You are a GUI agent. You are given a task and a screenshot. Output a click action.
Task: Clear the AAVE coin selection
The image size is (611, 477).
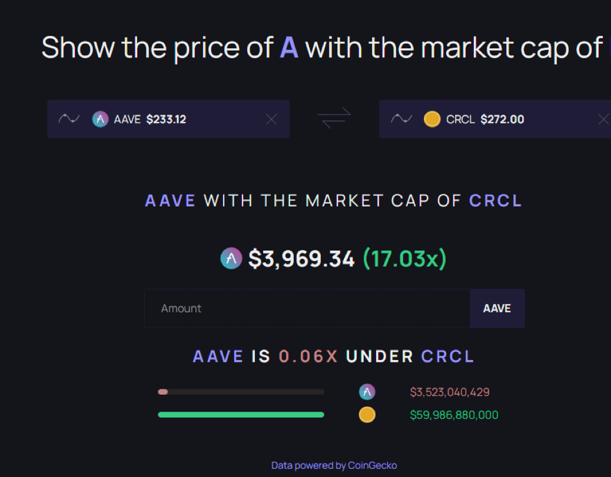271,119
